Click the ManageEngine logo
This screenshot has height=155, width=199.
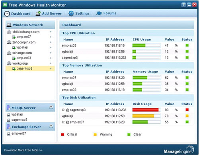[x=179, y=150]
